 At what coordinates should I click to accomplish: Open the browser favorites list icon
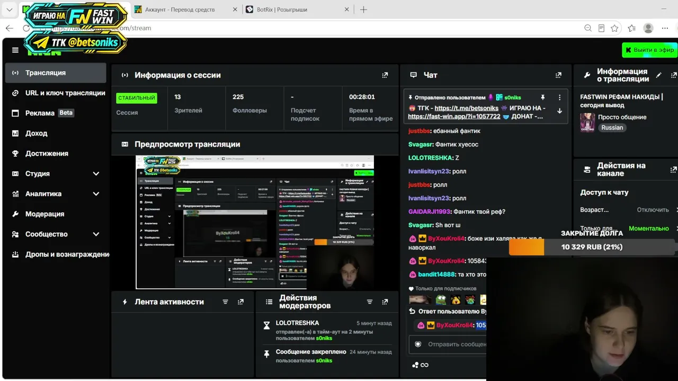coord(631,28)
